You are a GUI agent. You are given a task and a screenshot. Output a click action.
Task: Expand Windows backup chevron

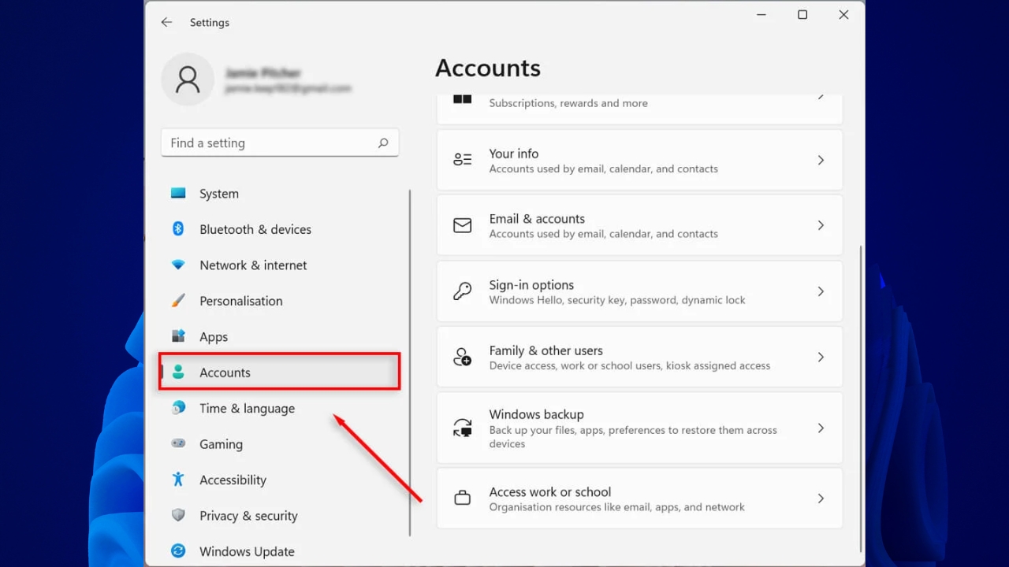pos(821,428)
